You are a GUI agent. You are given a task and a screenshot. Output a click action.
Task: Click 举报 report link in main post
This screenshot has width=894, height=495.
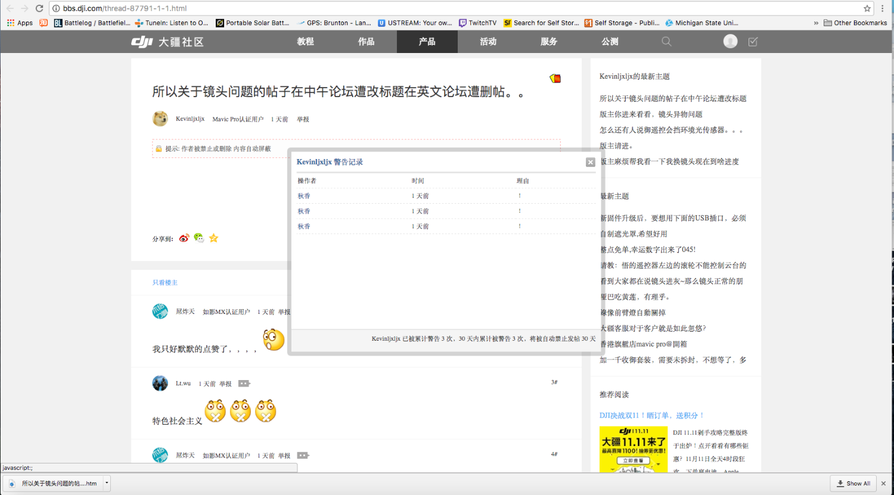coord(303,119)
